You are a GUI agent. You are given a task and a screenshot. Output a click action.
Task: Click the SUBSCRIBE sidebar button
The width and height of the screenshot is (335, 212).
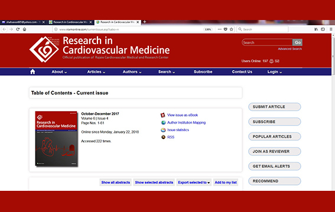coord(275,122)
